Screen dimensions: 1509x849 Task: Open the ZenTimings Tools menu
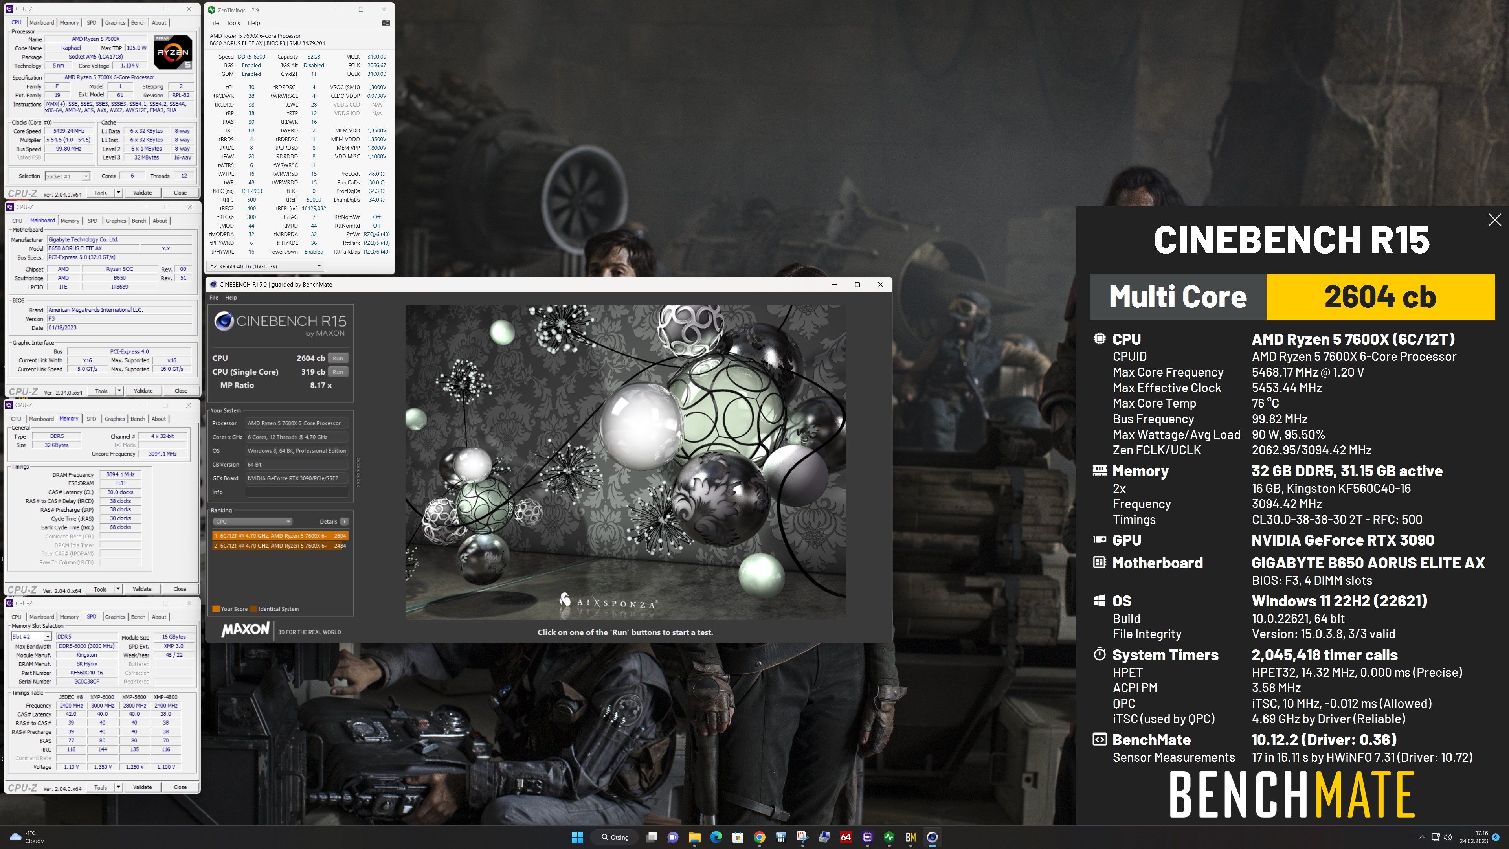click(233, 23)
